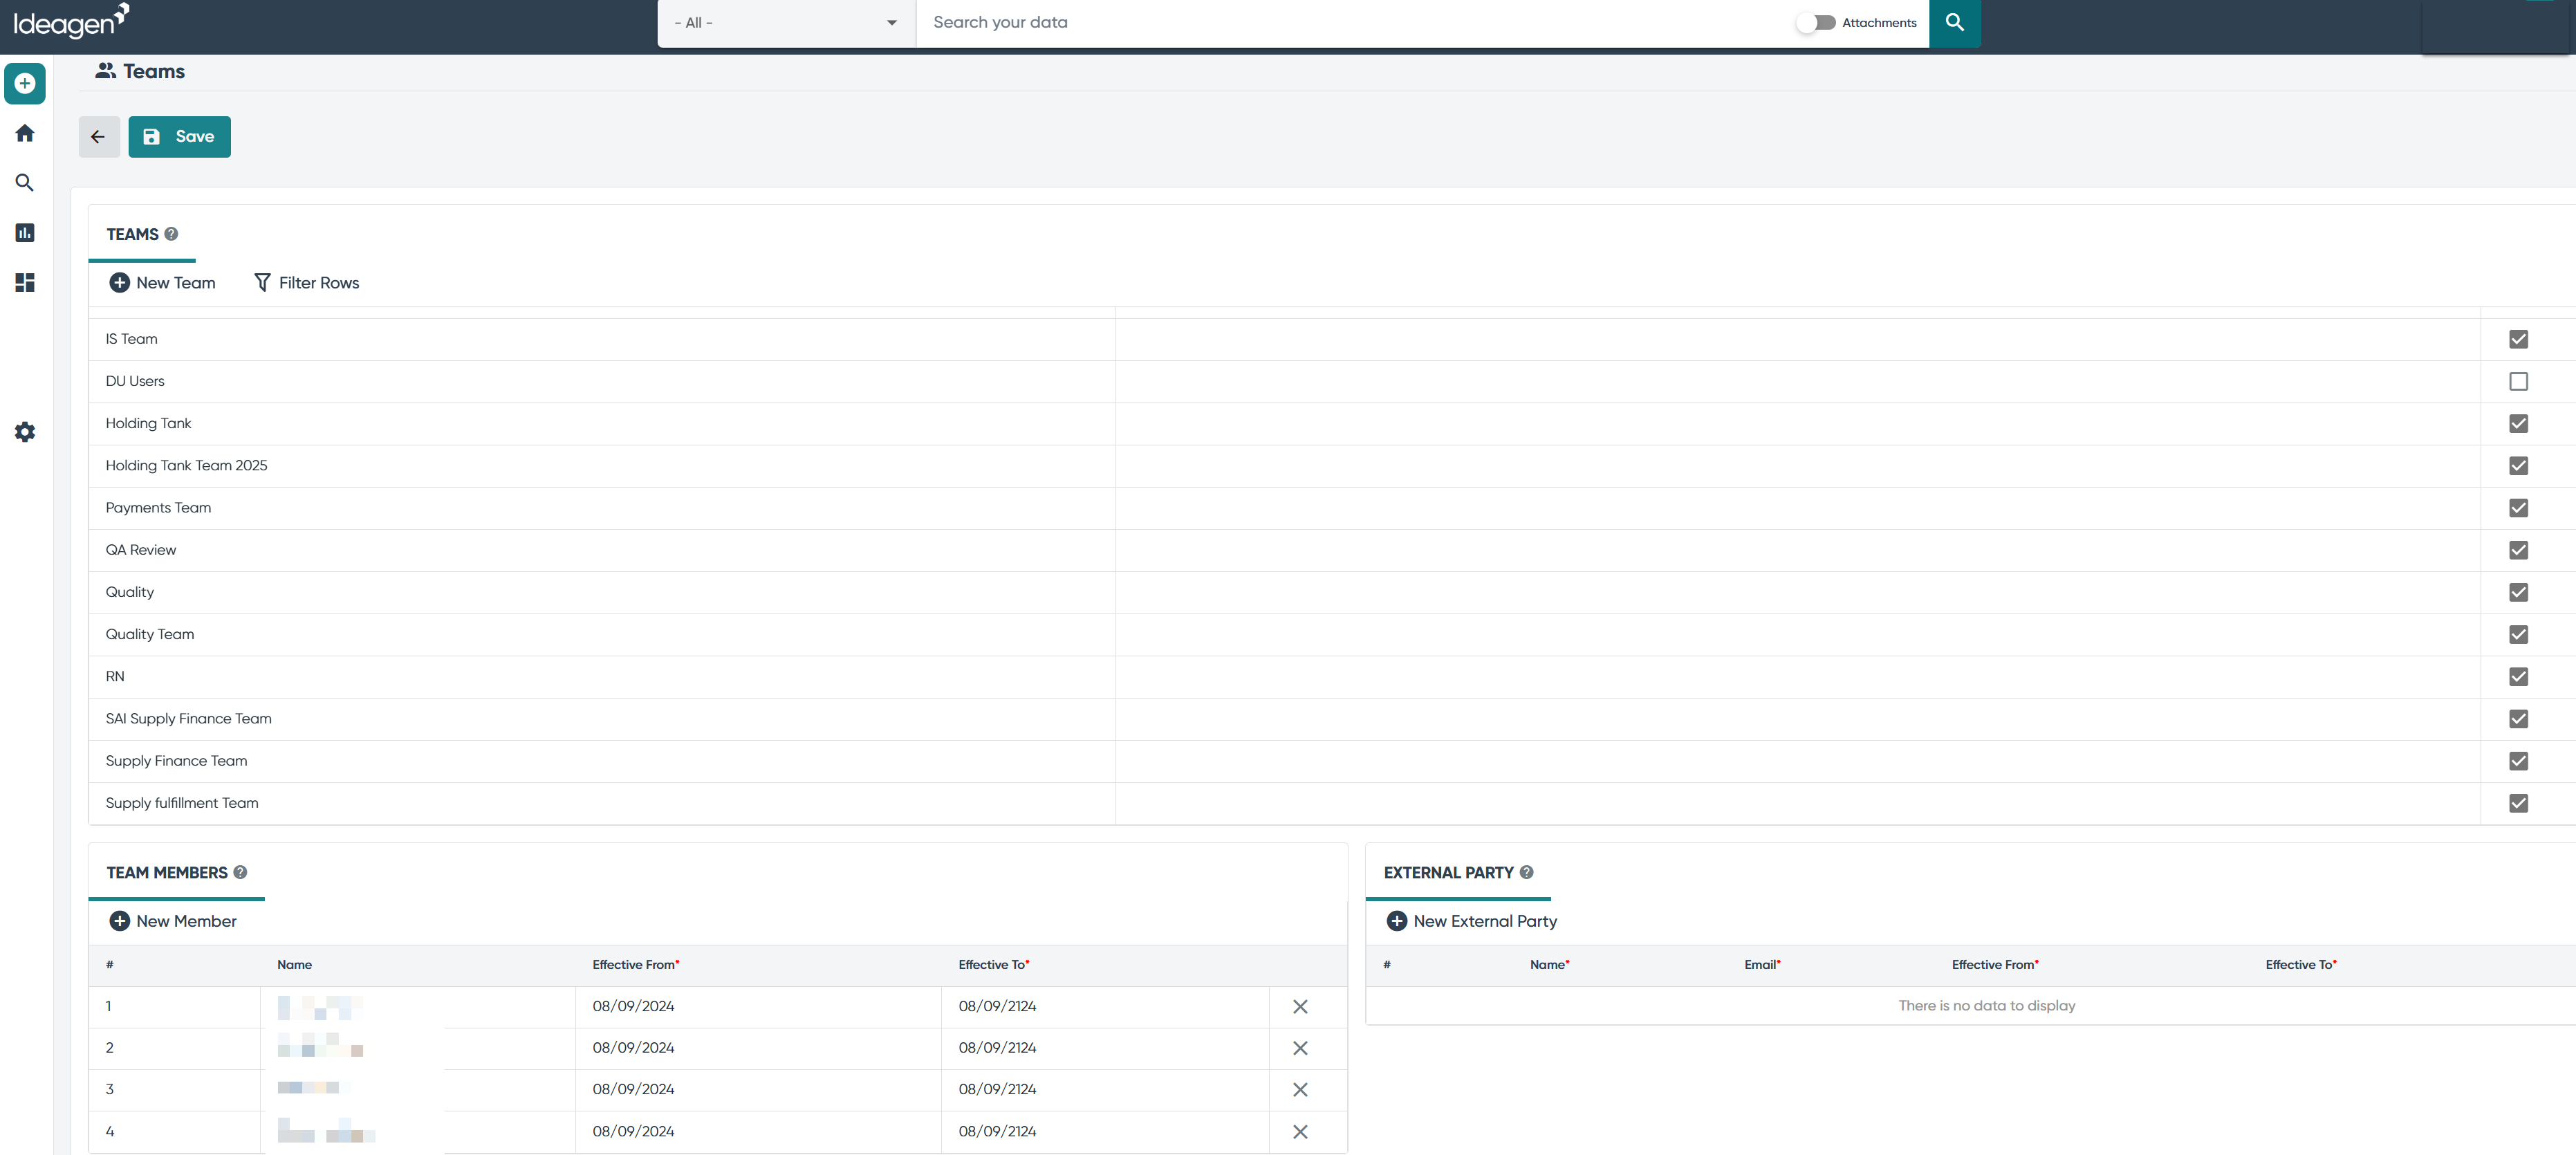Click the back arrow button
The height and width of the screenshot is (1155, 2576).
pos(99,137)
